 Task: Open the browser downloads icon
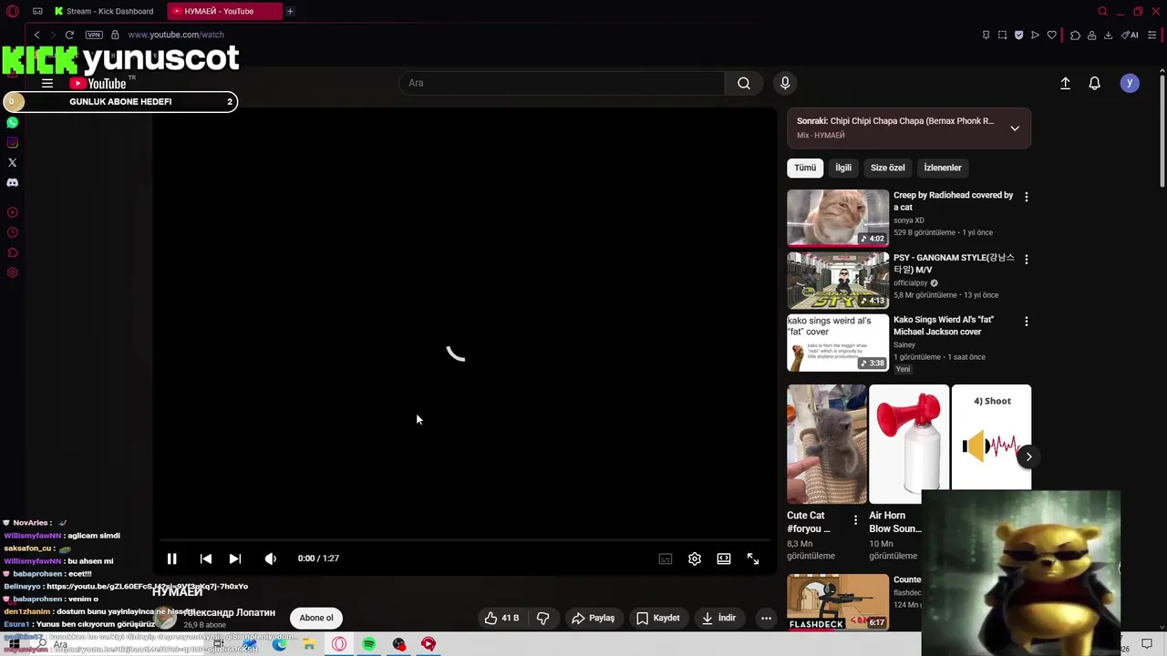(x=1108, y=35)
